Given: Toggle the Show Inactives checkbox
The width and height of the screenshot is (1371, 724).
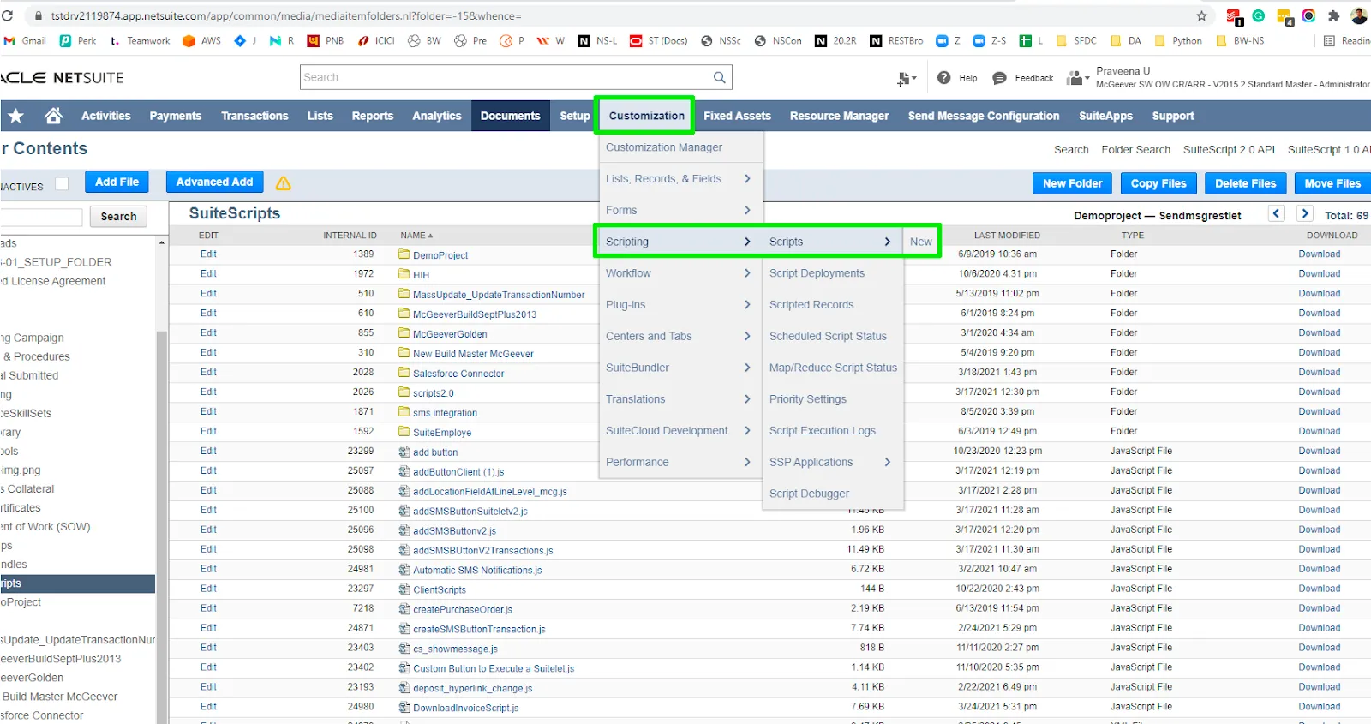Looking at the screenshot, I should (x=62, y=183).
